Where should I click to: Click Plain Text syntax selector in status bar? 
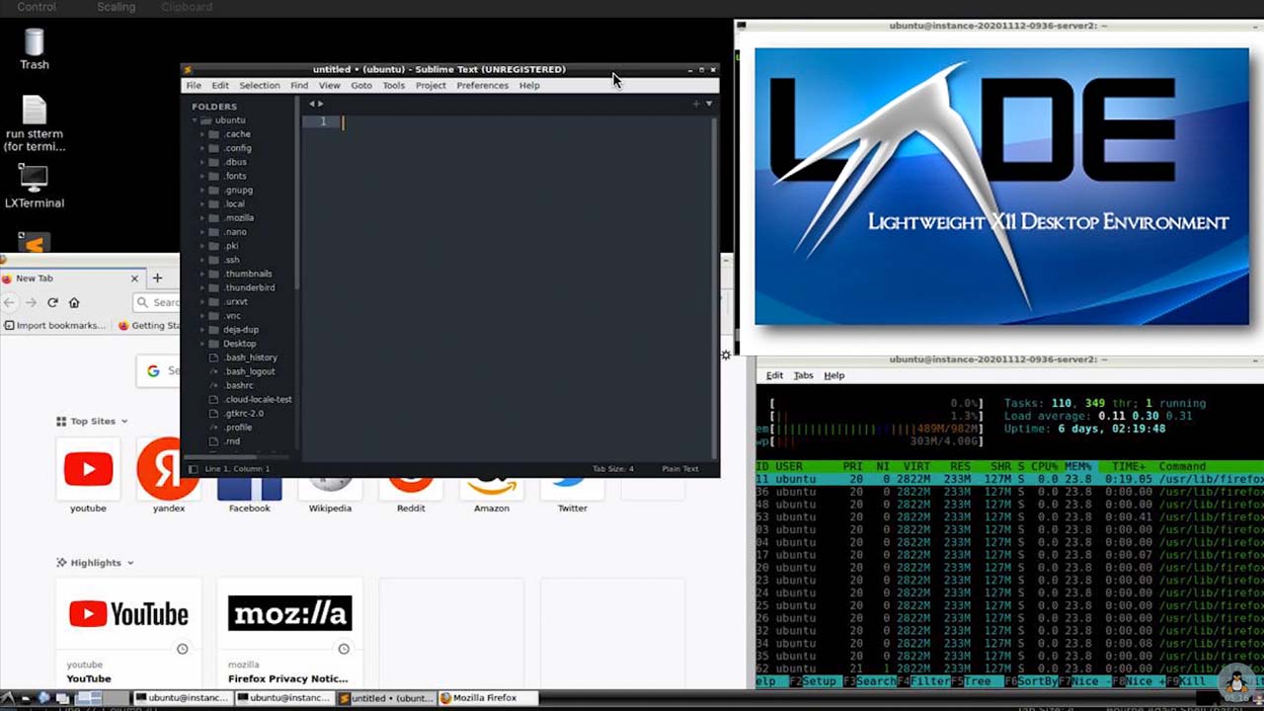tap(679, 469)
